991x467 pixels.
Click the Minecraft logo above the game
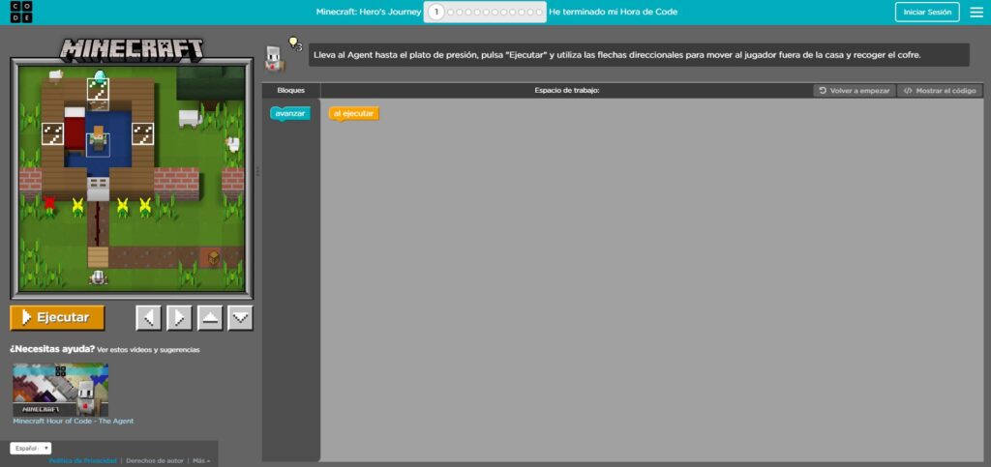[x=132, y=48]
